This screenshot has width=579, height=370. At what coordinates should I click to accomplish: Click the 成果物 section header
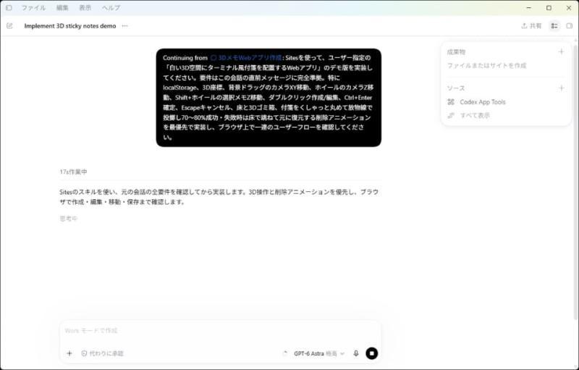(x=456, y=52)
